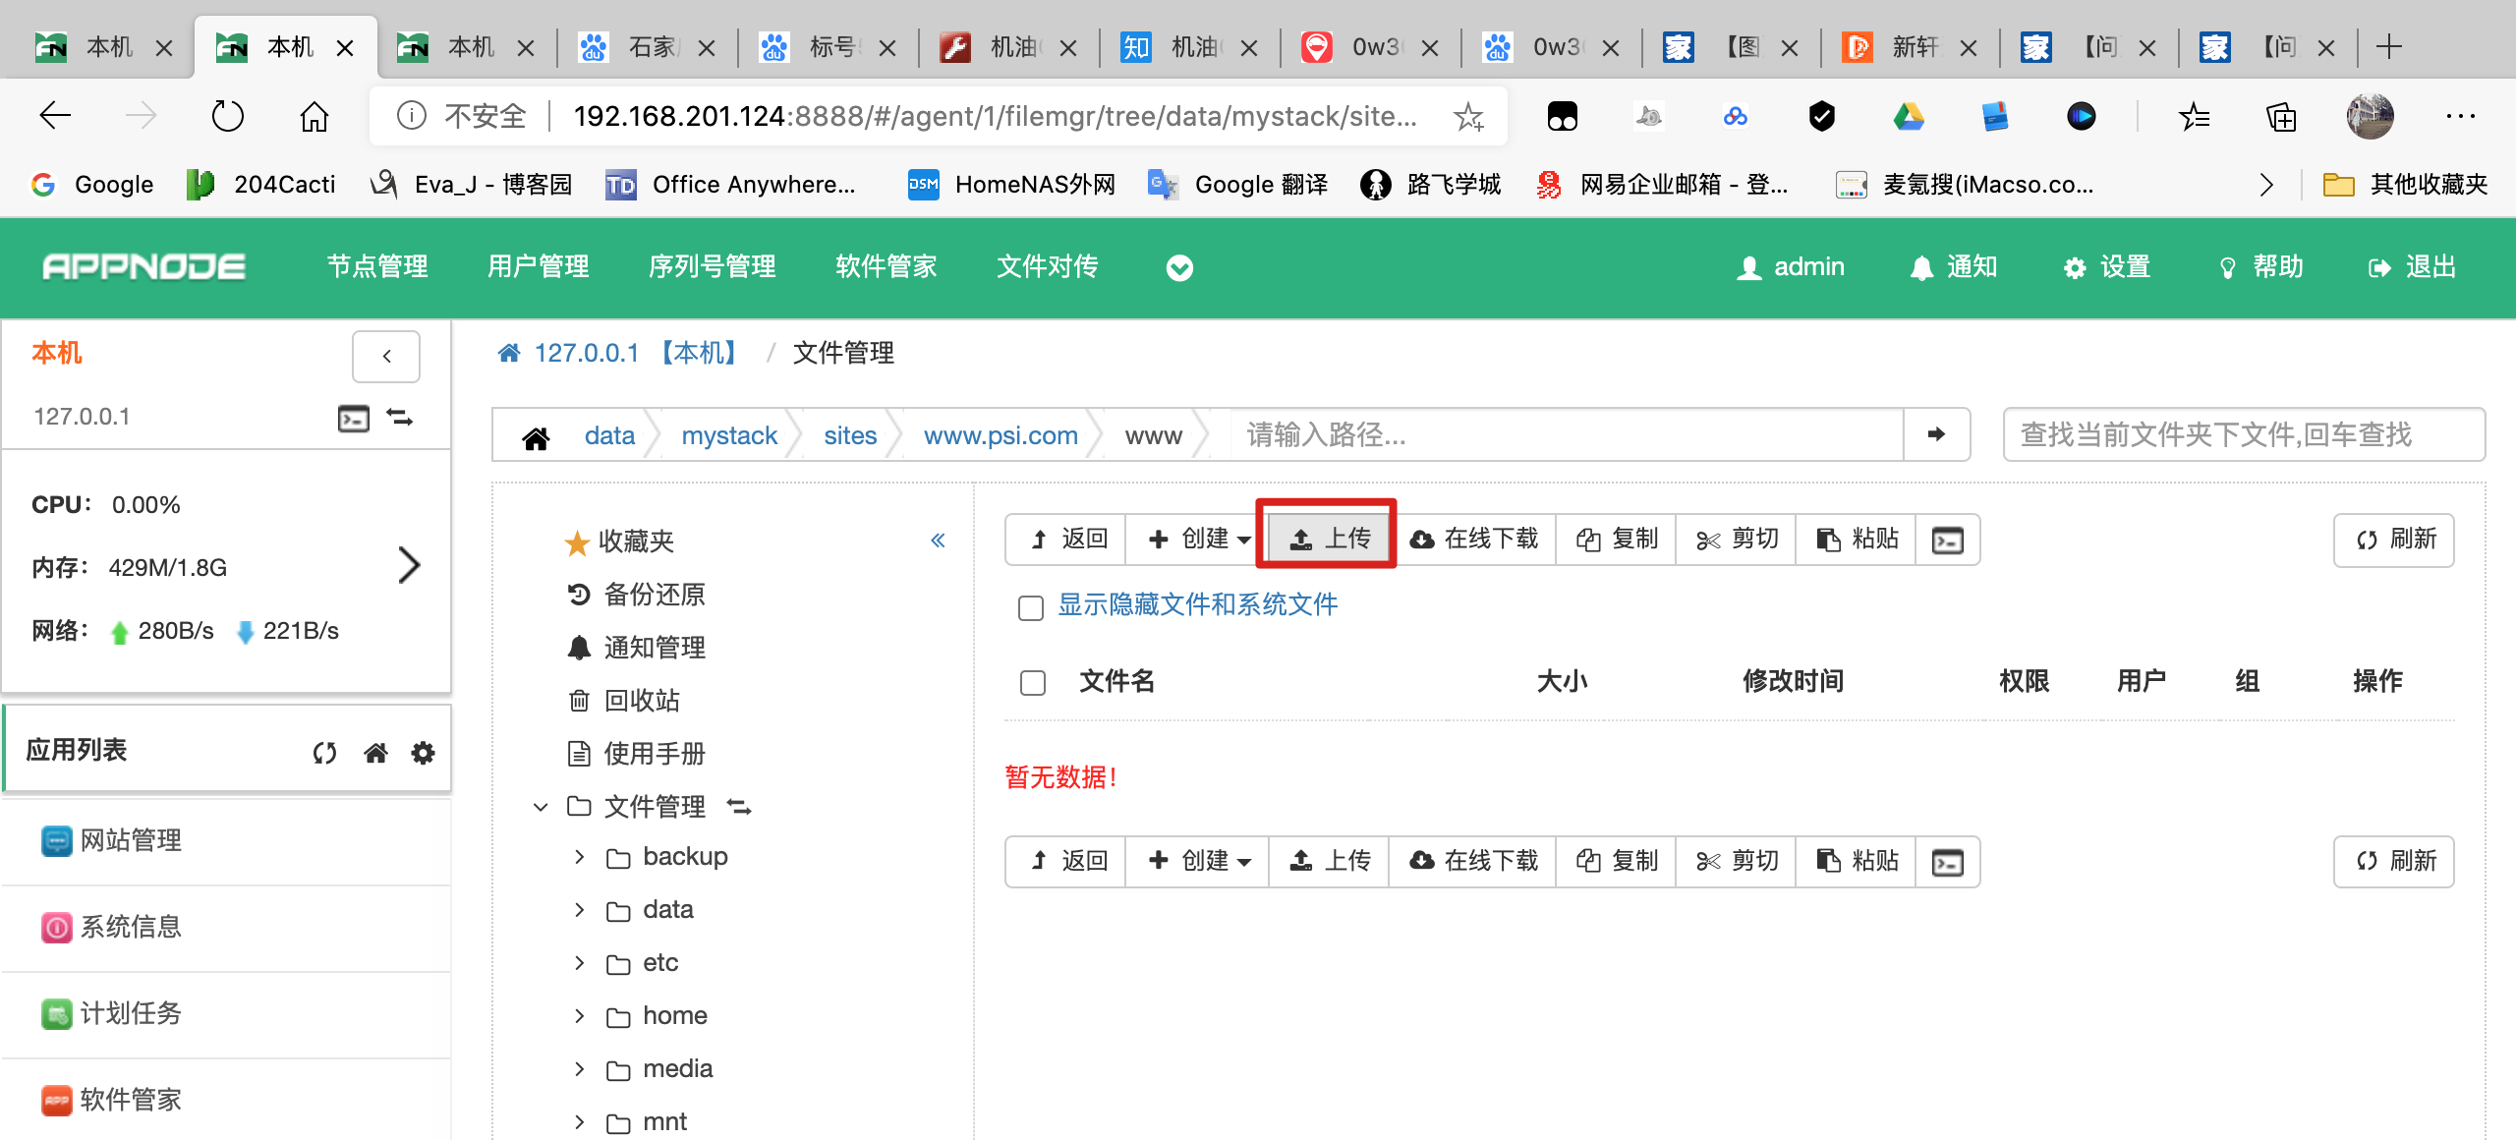Click the path go arrow button
This screenshot has width=2516, height=1140.
point(1936,434)
